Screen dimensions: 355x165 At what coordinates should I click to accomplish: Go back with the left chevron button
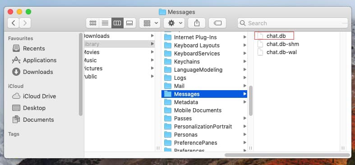(x=14, y=23)
